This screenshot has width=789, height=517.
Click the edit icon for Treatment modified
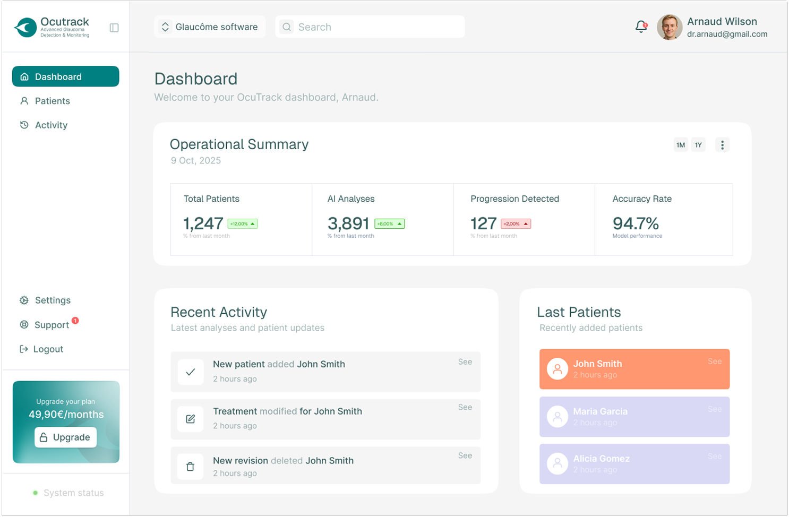(x=191, y=419)
